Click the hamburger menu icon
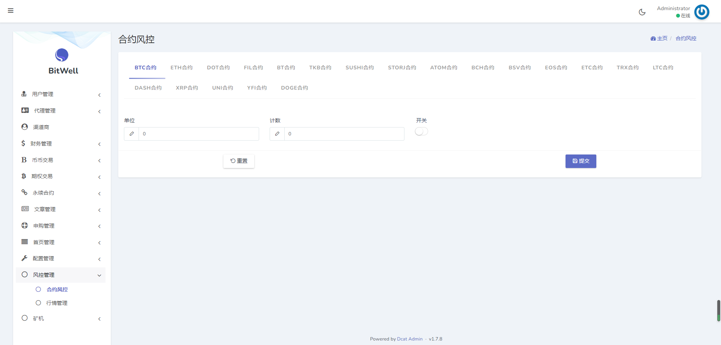Viewport: 721px width, 345px height. coord(11,10)
